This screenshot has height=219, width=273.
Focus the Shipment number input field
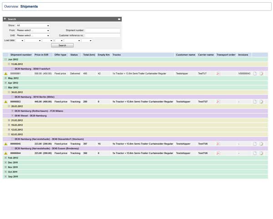coord(102,31)
